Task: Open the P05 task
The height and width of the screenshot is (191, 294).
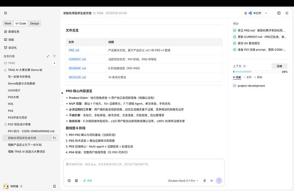Action: 11,104
